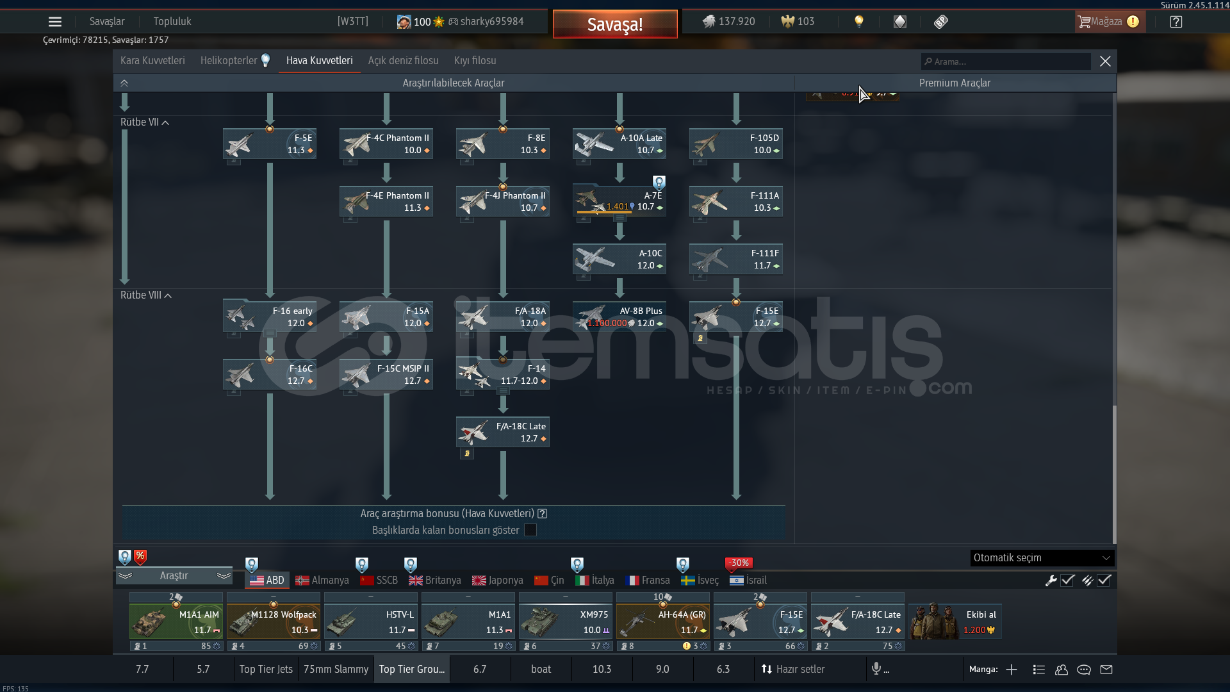Image resolution: width=1230 pixels, height=692 pixels.
Task: Expand the F-14 vehicle group
Action: tap(504, 391)
